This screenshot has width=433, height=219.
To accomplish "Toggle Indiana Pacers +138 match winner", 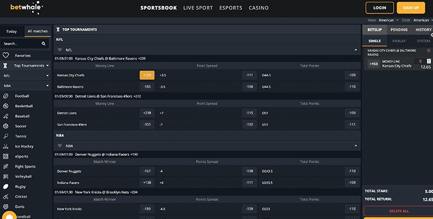I will (147, 182).
